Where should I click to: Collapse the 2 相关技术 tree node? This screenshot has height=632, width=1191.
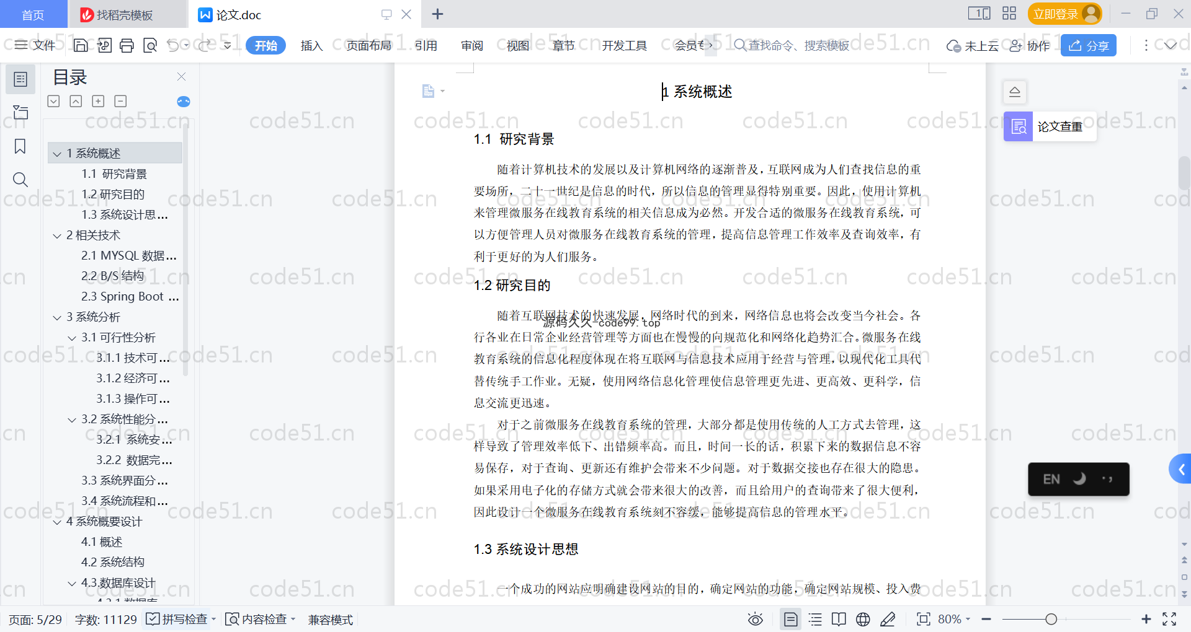click(x=57, y=235)
